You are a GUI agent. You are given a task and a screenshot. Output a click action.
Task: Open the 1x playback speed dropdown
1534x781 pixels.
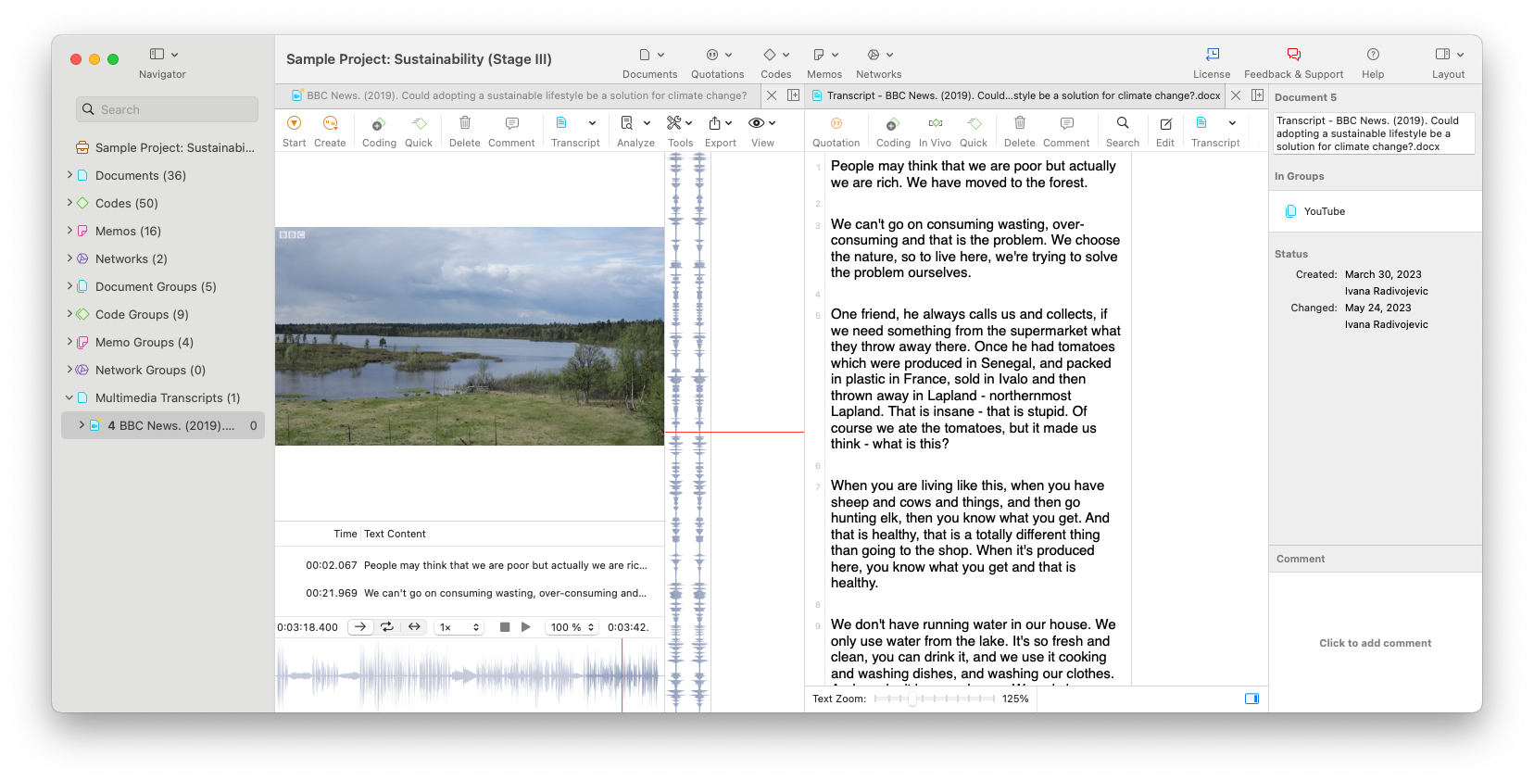460,627
